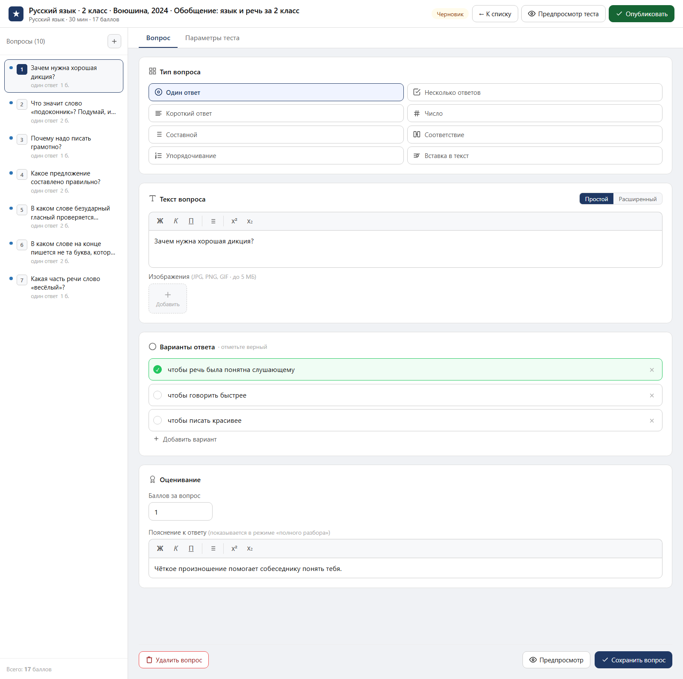Insert a list in the question text toolbar

tap(213, 221)
